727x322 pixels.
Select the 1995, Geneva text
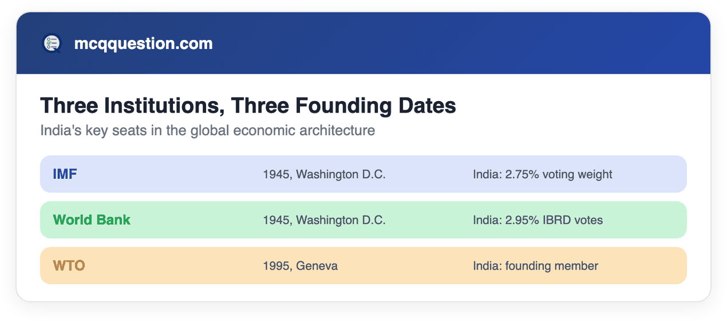(x=300, y=265)
